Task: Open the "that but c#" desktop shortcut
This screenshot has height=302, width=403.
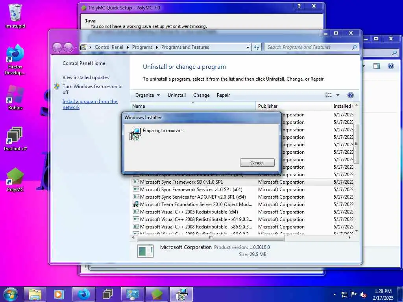Action: pyautogui.click(x=15, y=139)
